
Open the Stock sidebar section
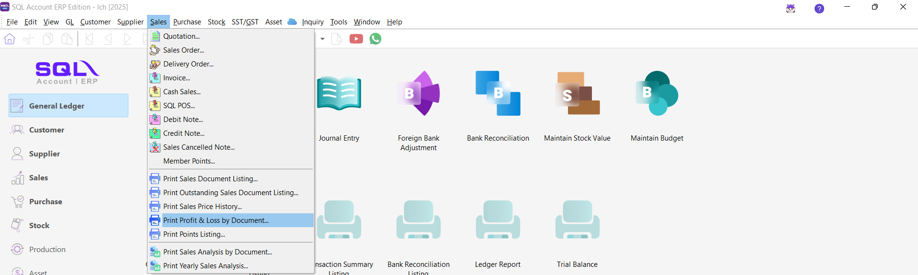click(39, 226)
